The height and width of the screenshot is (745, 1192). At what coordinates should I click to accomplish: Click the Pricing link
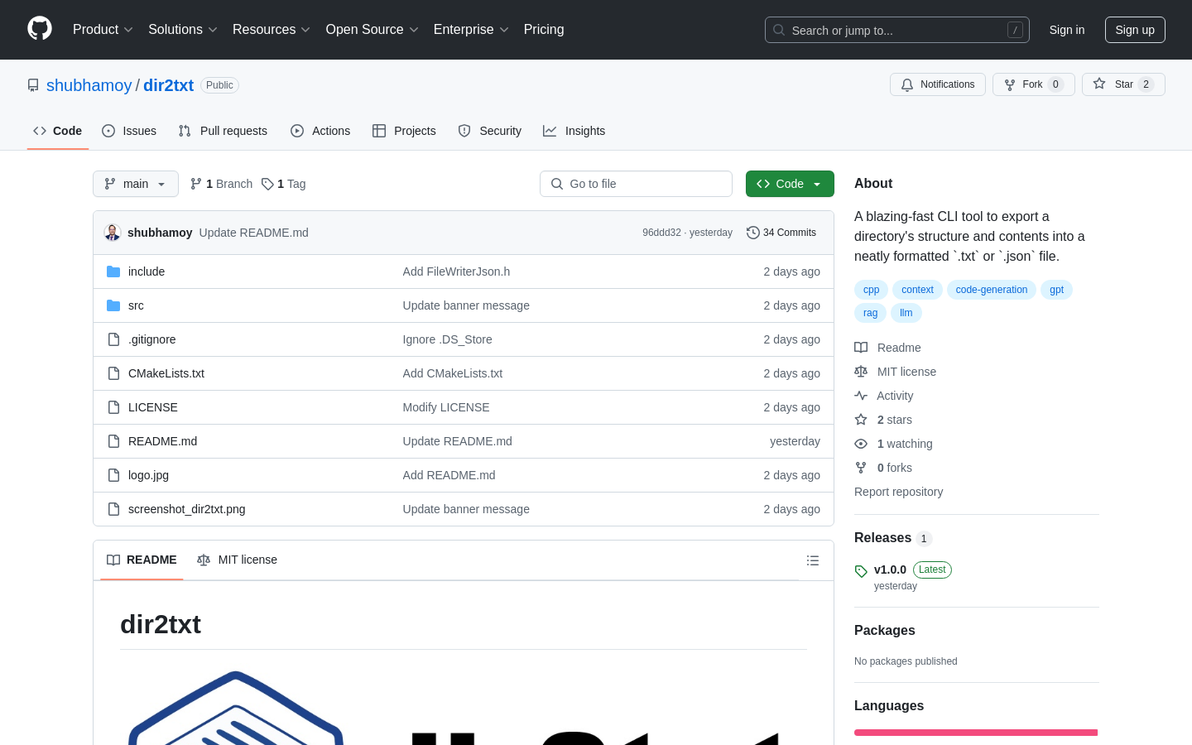544,29
